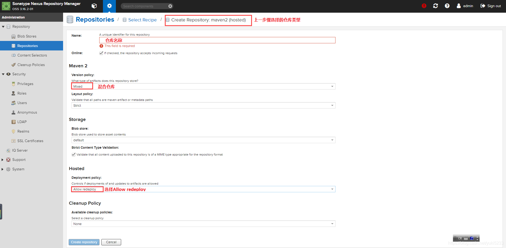Click Sign out text link
506x248 pixels.
pyautogui.click(x=494, y=6)
